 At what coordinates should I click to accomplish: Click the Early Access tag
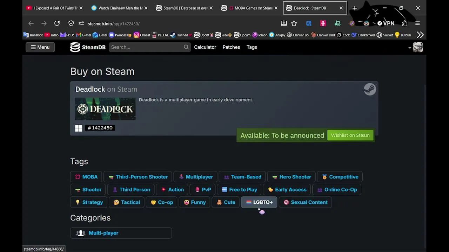[x=287, y=190]
